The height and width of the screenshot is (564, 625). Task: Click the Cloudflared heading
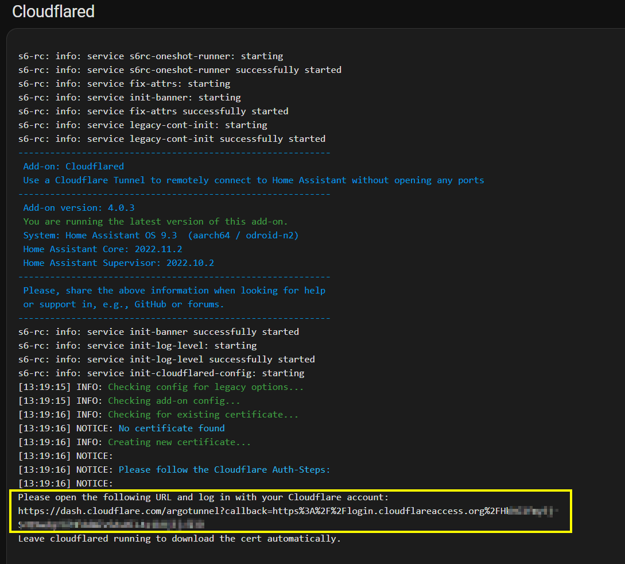tap(53, 11)
